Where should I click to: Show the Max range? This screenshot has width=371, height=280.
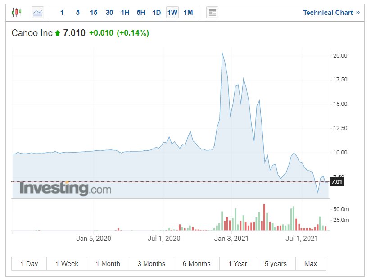[x=311, y=263]
